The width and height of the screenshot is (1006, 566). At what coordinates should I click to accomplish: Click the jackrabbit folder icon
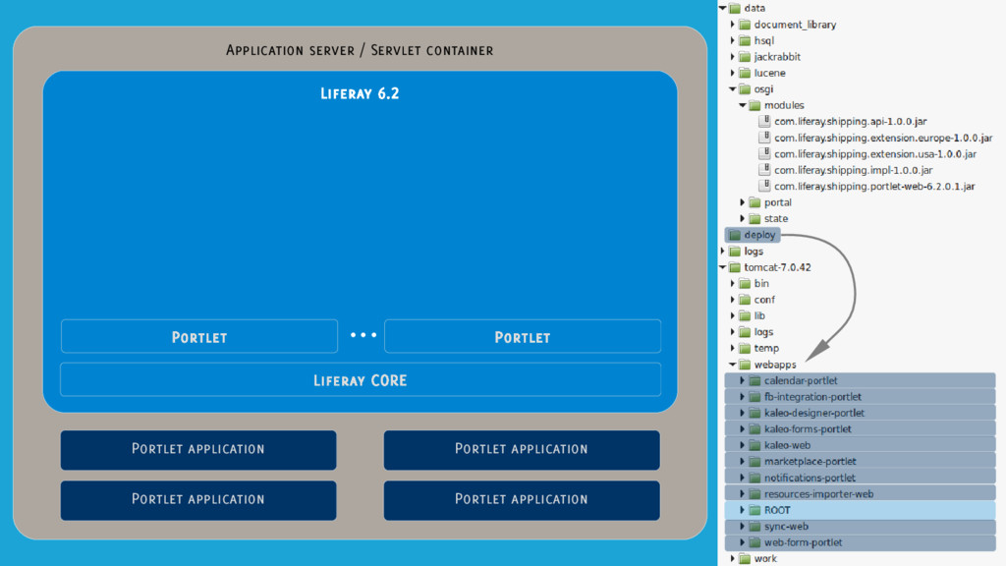pos(745,57)
